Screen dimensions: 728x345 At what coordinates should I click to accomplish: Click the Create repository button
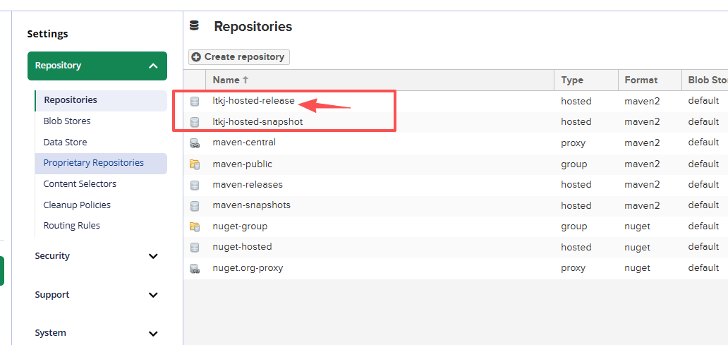coord(239,57)
